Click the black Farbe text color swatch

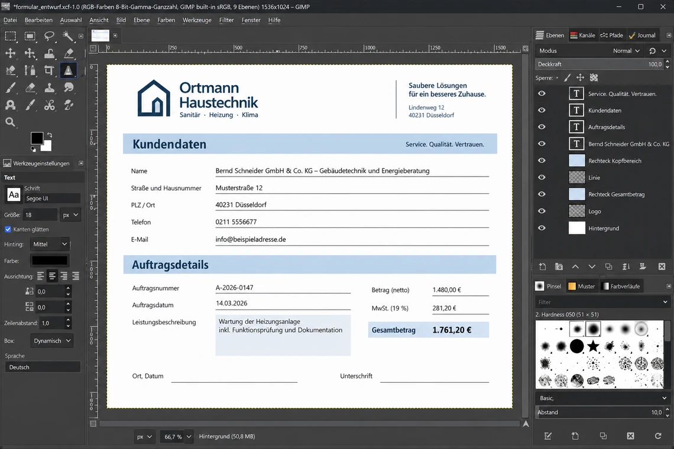[50, 261]
